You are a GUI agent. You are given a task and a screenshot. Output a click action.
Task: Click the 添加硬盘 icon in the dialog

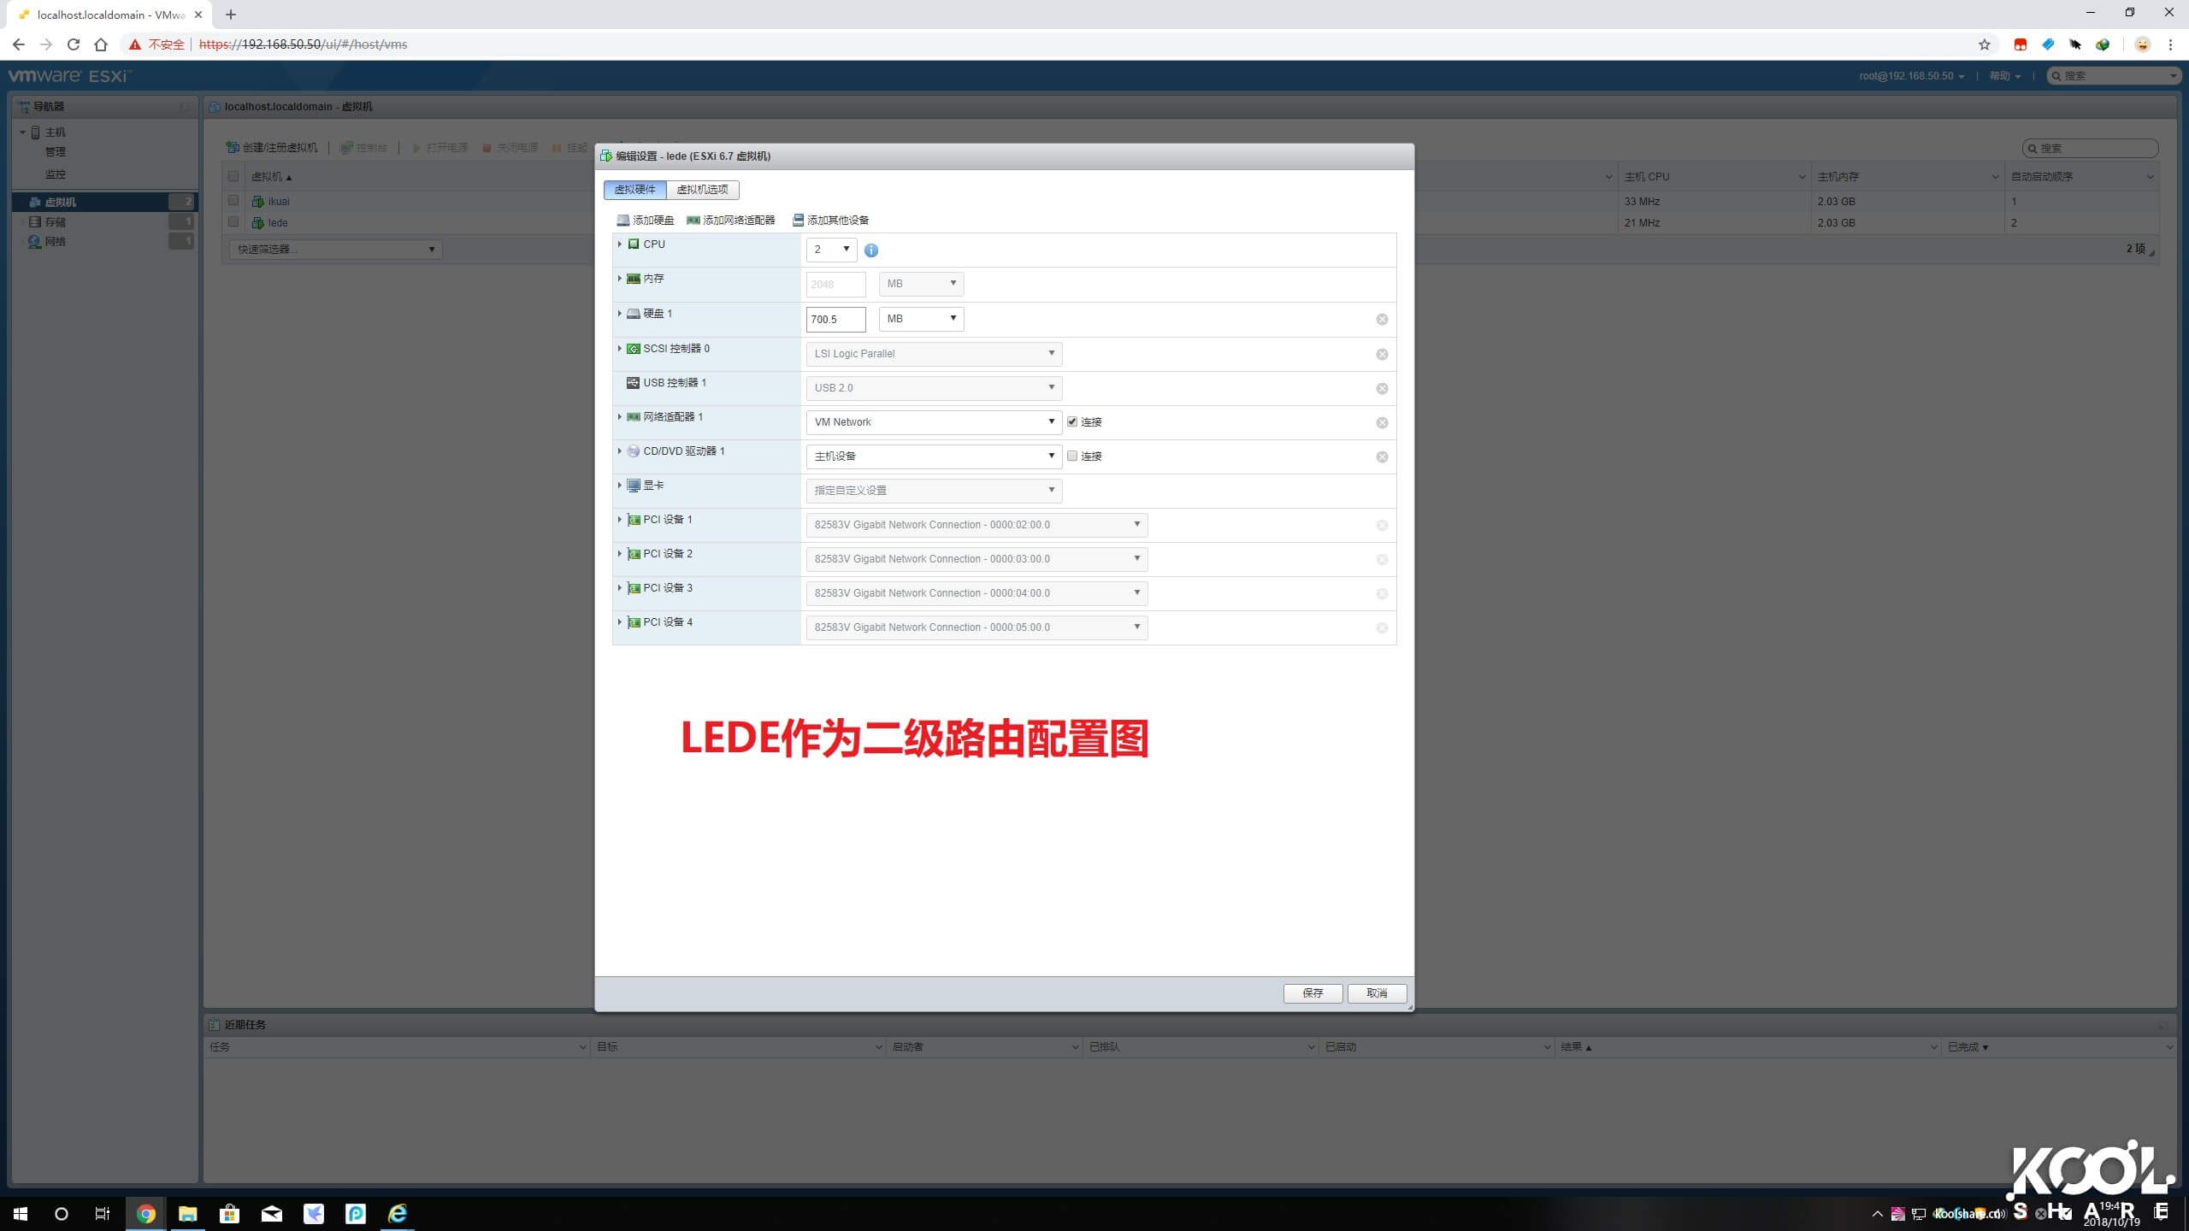click(x=623, y=220)
